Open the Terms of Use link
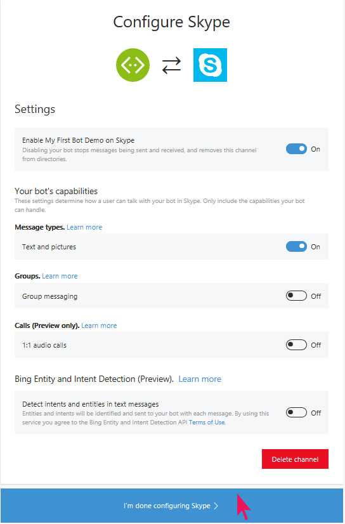 207,422
